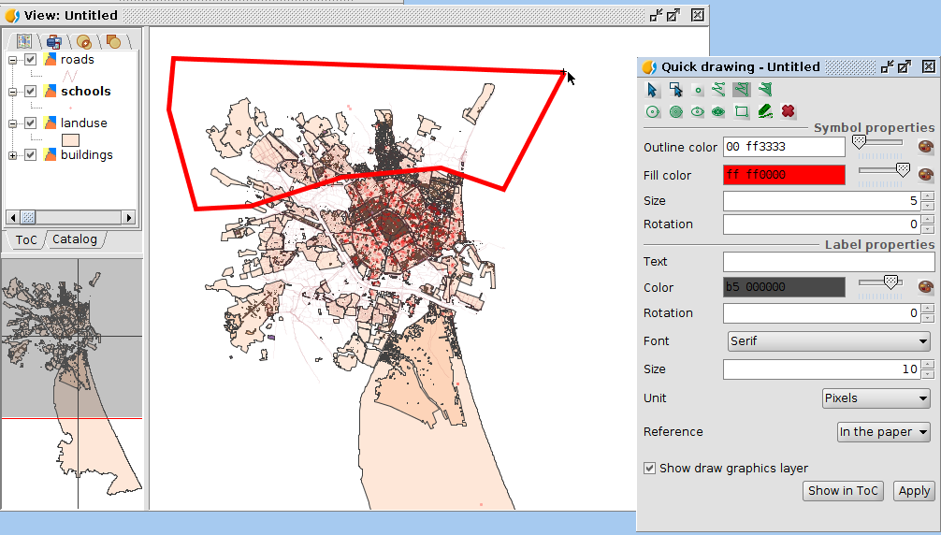Image resolution: width=941 pixels, height=535 pixels.
Task: Open the Unit dropdown showing Pixels
Action: tap(876, 398)
